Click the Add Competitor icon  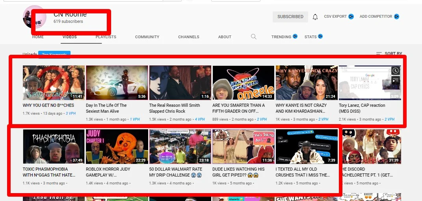pyautogui.click(x=396, y=17)
